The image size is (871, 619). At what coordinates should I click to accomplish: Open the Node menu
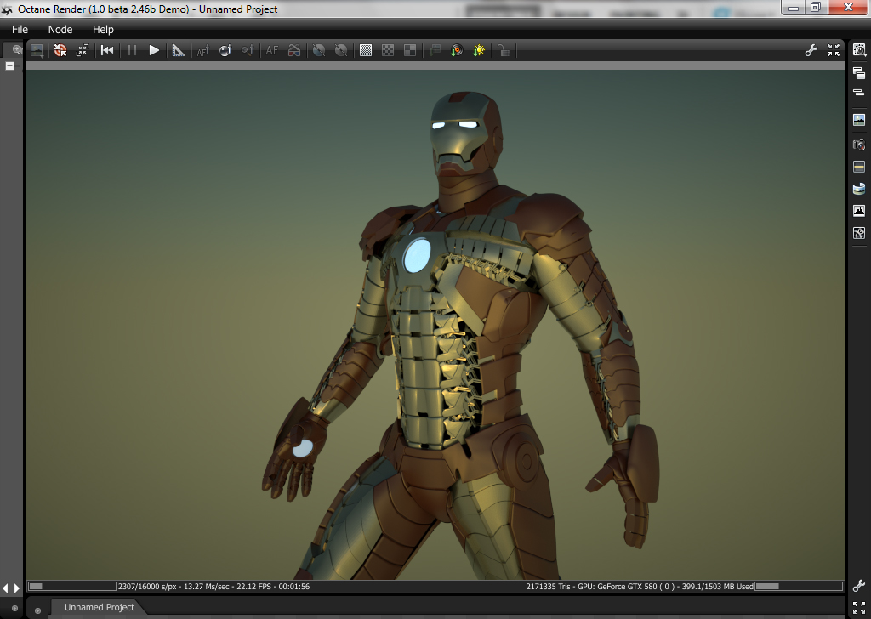(x=60, y=30)
